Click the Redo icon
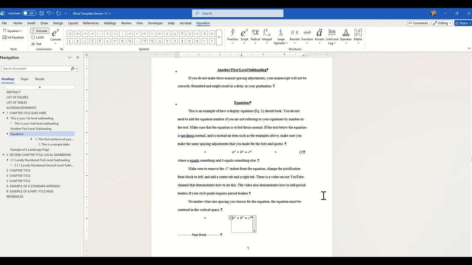The image size is (472, 265). click(58, 13)
